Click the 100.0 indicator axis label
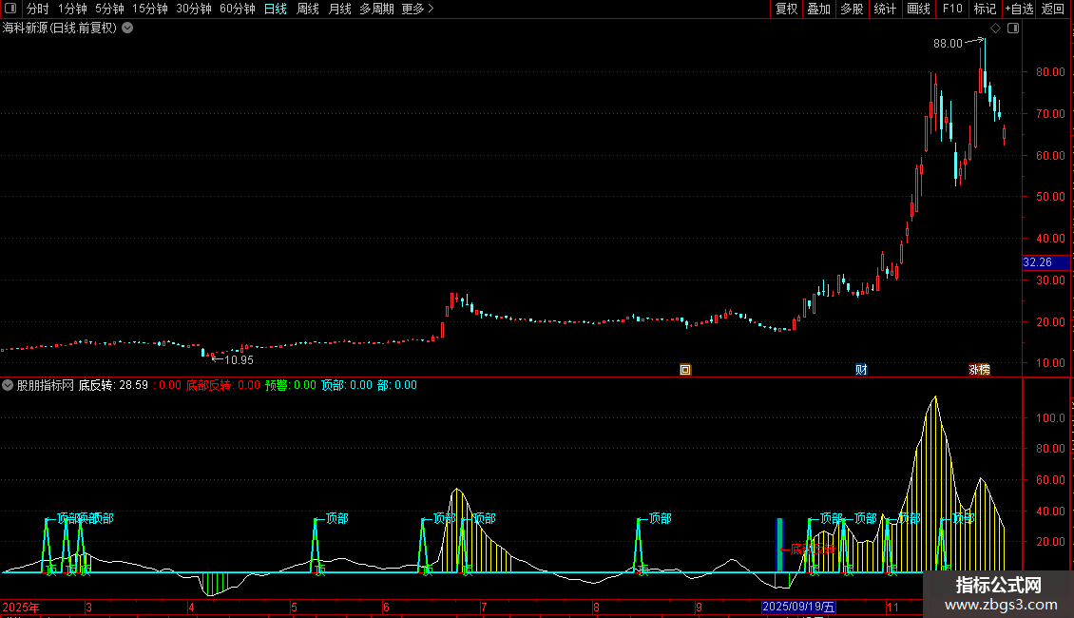 [1049, 418]
